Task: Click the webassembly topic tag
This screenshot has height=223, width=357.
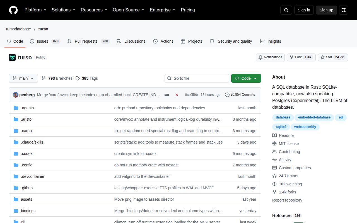Action: pyautogui.click(x=305, y=127)
